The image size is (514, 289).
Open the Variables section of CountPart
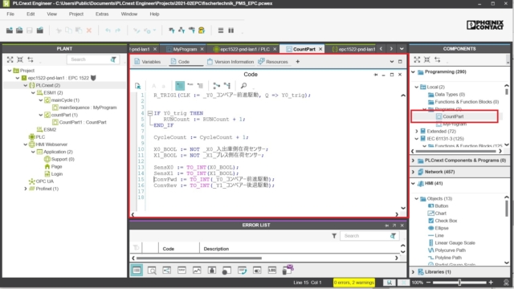(x=148, y=62)
